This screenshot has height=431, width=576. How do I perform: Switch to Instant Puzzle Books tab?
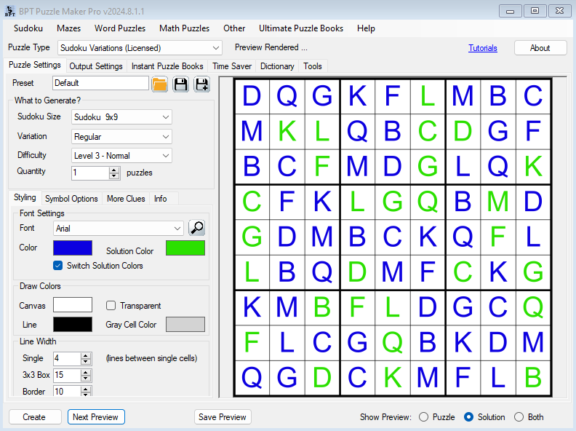click(167, 66)
